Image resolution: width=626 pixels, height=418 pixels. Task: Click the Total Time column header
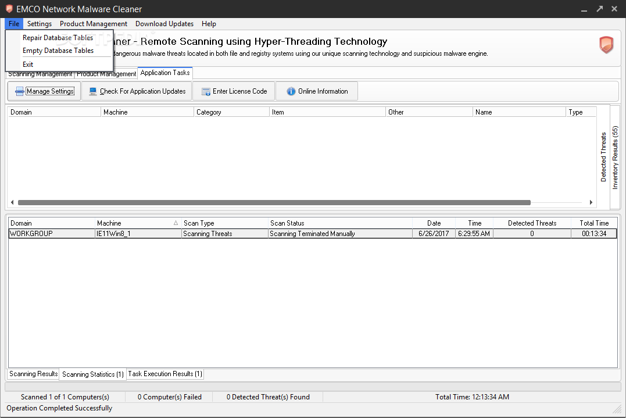click(x=594, y=223)
